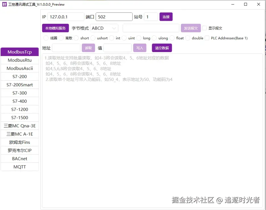Select the 三菱MC Qna-3E tab
Screen dimensions: 266x210
[20, 126]
